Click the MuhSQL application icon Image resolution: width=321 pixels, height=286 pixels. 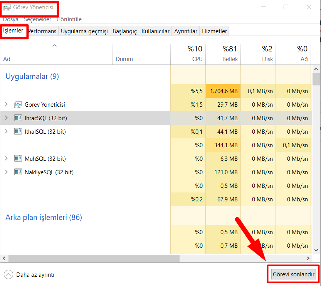(18, 158)
